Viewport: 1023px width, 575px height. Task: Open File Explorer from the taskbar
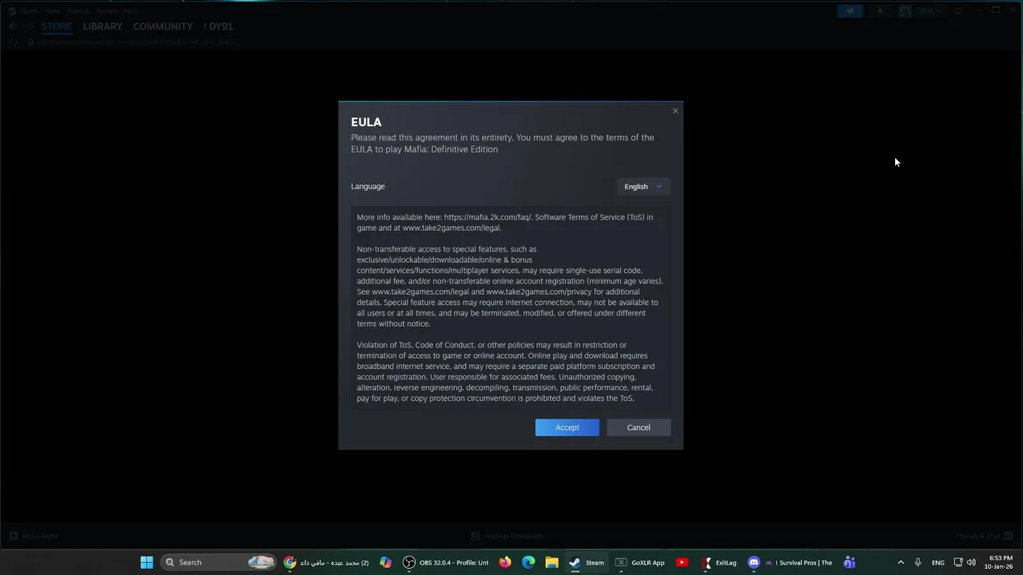[551, 562]
